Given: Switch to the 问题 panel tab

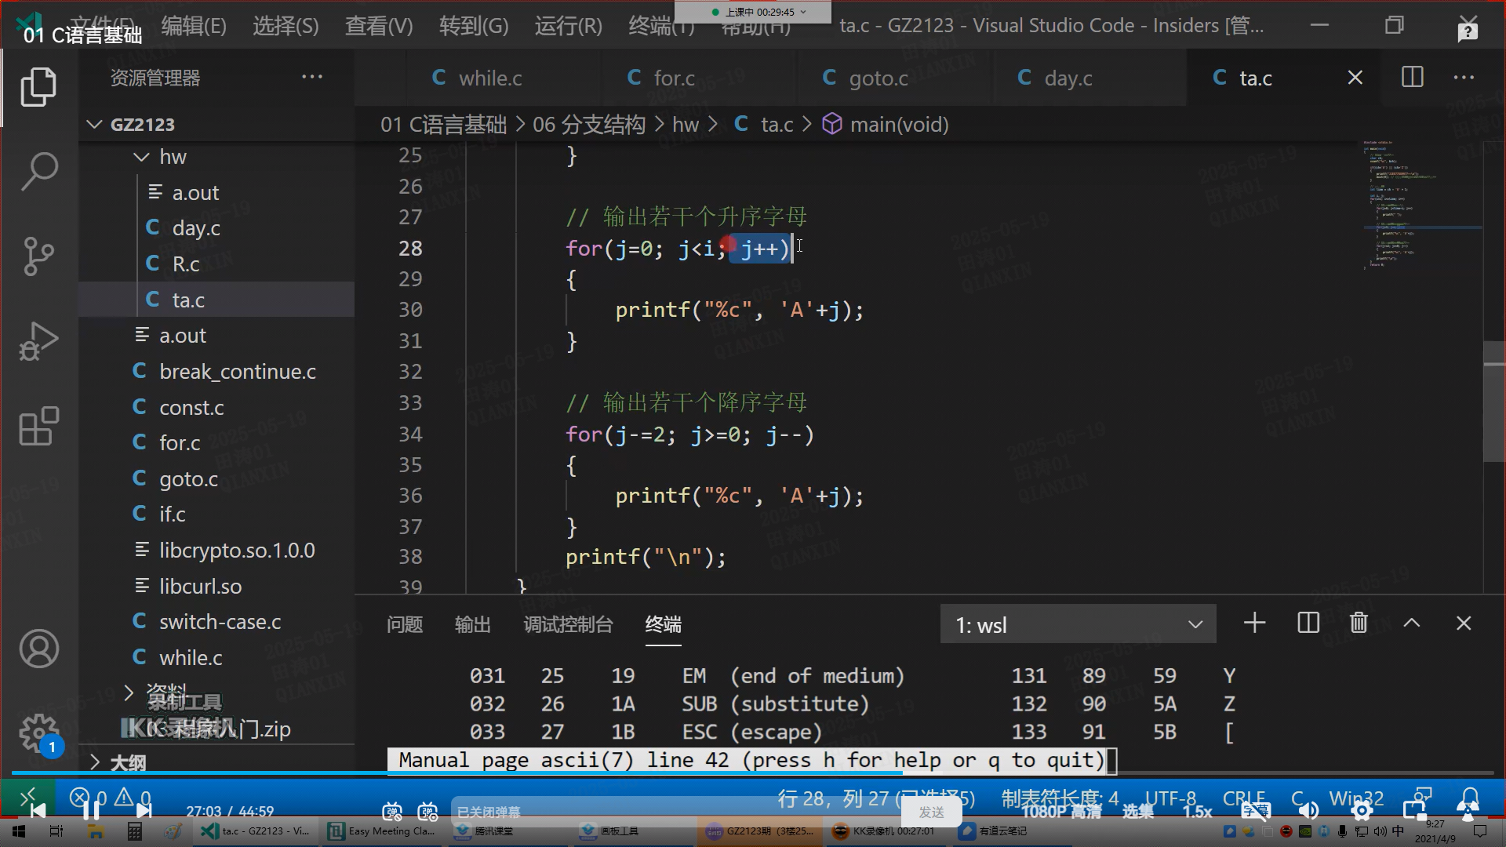Looking at the screenshot, I should click(405, 625).
